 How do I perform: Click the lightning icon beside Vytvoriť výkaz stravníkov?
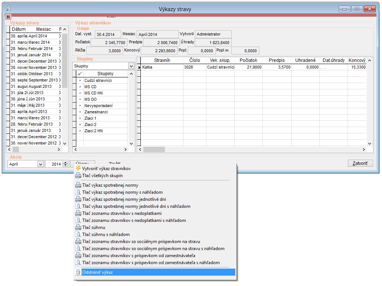pyautogui.click(x=78, y=169)
